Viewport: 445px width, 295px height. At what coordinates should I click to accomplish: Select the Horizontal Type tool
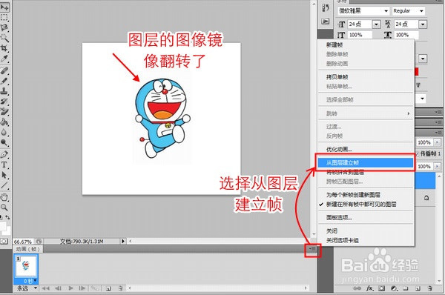[x=4, y=165]
